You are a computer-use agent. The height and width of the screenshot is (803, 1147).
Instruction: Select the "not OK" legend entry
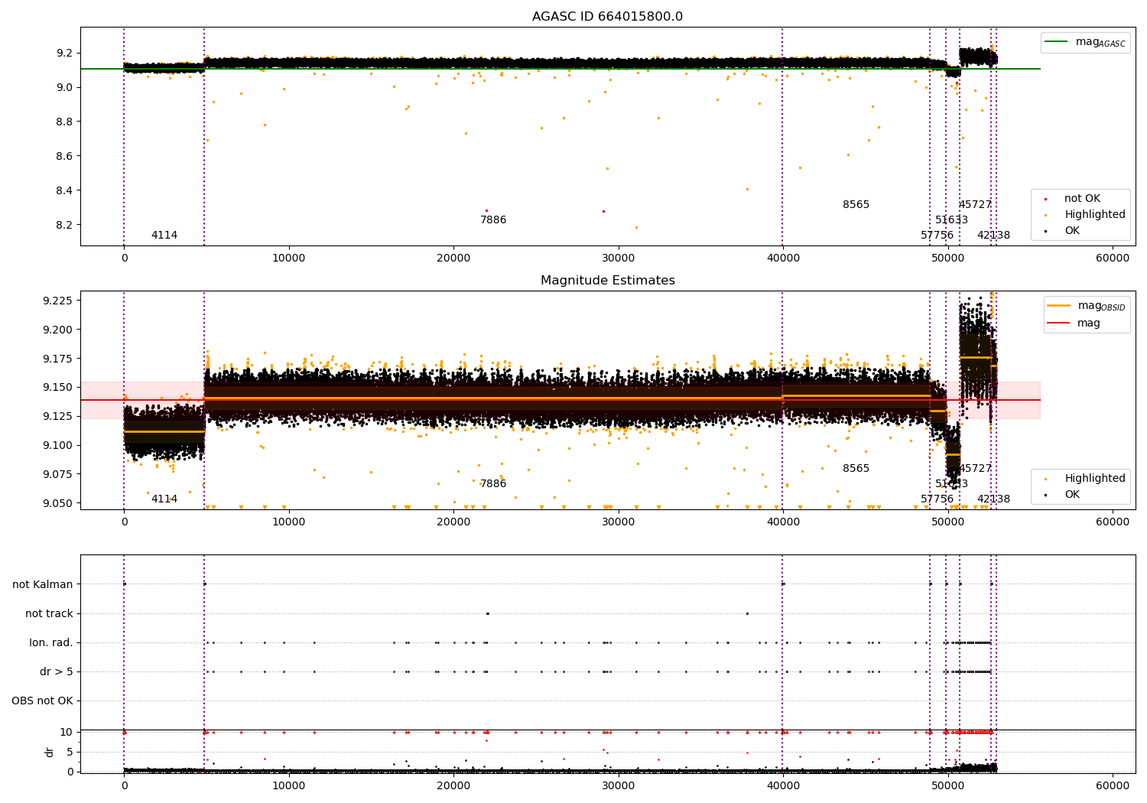(1082, 199)
